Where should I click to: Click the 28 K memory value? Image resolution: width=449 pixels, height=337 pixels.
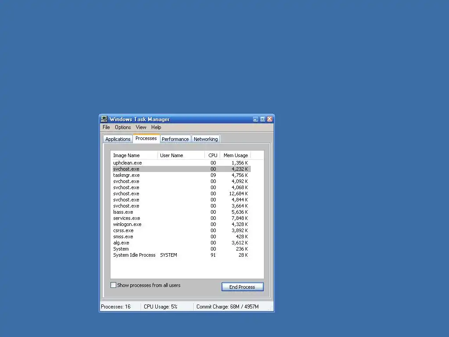[x=243, y=255]
